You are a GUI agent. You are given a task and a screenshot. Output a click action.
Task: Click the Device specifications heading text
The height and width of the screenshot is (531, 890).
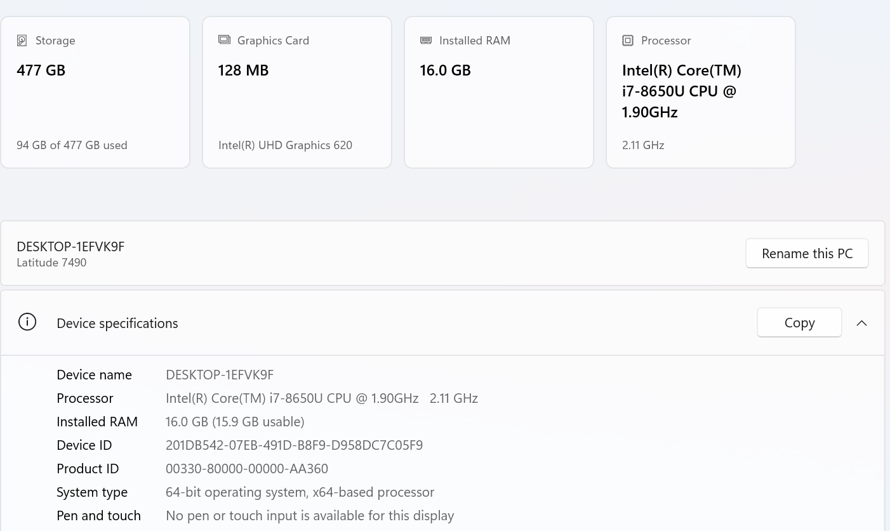coord(117,324)
